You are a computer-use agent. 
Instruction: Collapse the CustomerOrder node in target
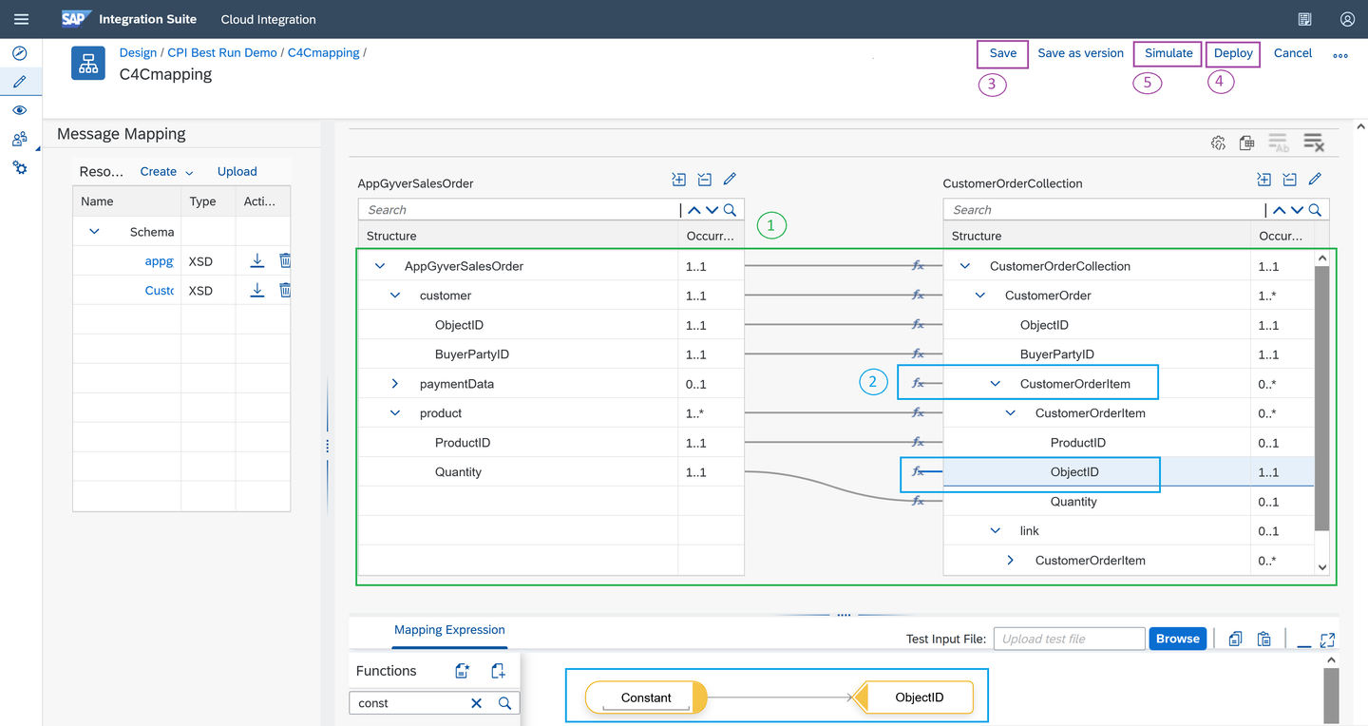[980, 296]
